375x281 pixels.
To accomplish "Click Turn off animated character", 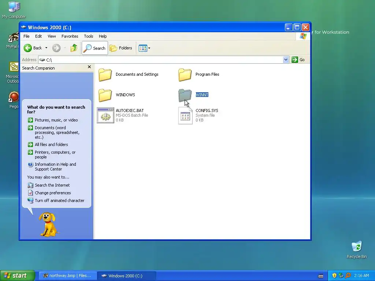I will click(x=60, y=201).
